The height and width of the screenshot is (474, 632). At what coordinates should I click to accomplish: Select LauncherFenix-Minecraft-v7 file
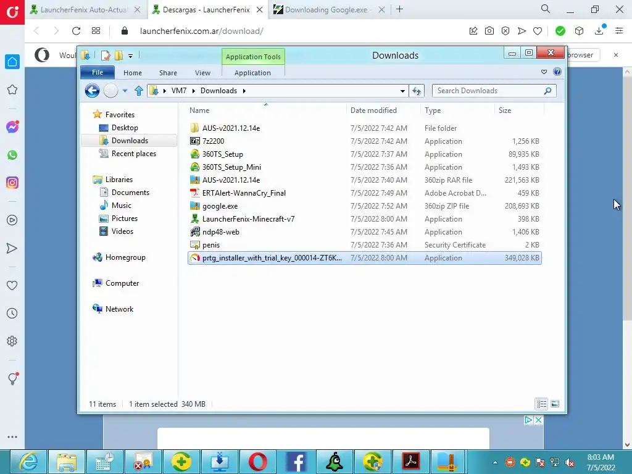pyautogui.click(x=365, y=219)
